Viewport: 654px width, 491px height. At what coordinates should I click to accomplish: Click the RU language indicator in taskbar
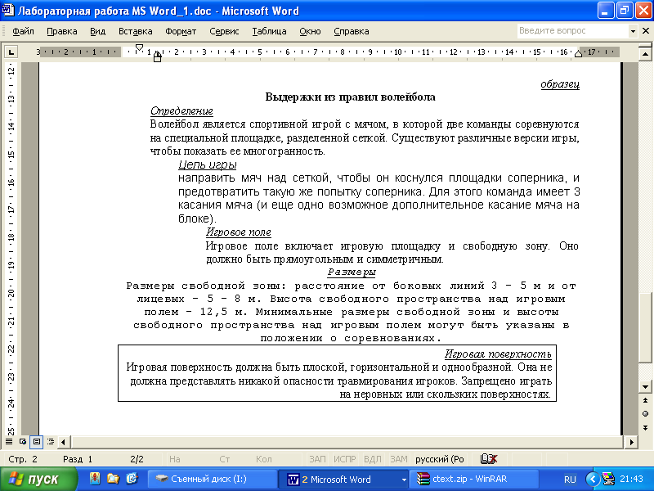click(570, 480)
